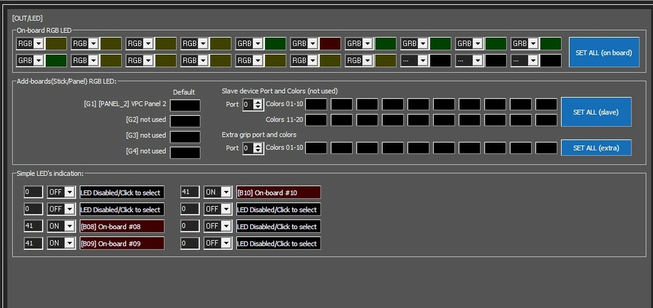This screenshot has width=653, height=308.
Task: Click SET ALL (extra) button
Action: (x=596, y=148)
